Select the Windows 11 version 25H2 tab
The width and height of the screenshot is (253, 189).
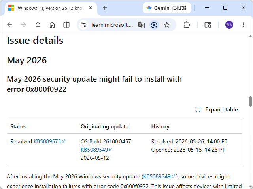tap(51, 8)
